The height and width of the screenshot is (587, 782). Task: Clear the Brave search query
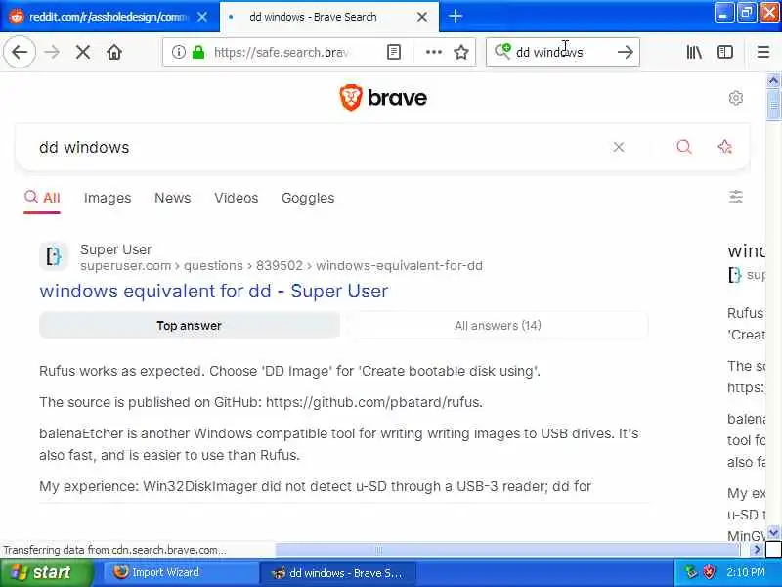tap(619, 147)
